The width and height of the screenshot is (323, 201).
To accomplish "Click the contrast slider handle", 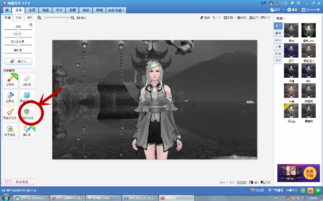I will pyautogui.click(x=18, y=37).
